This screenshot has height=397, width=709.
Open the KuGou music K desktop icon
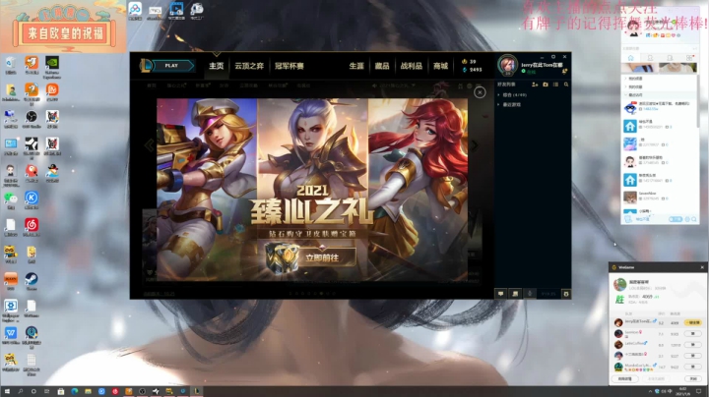(x=32, y=200)
